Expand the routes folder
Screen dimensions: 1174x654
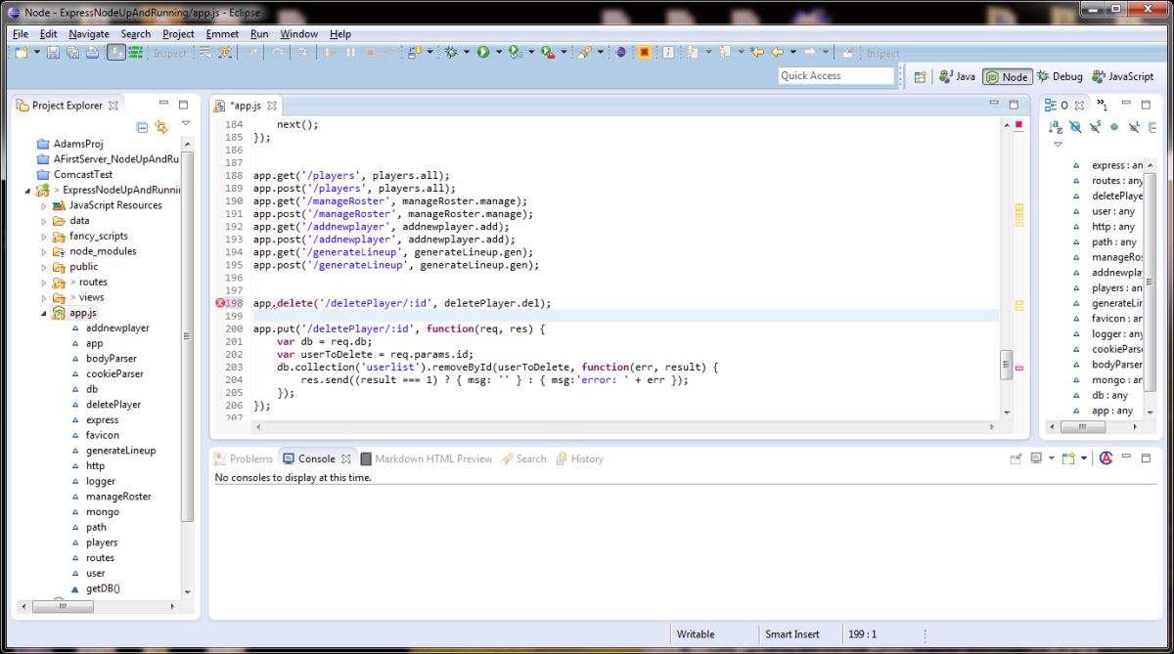coord(44,282)
